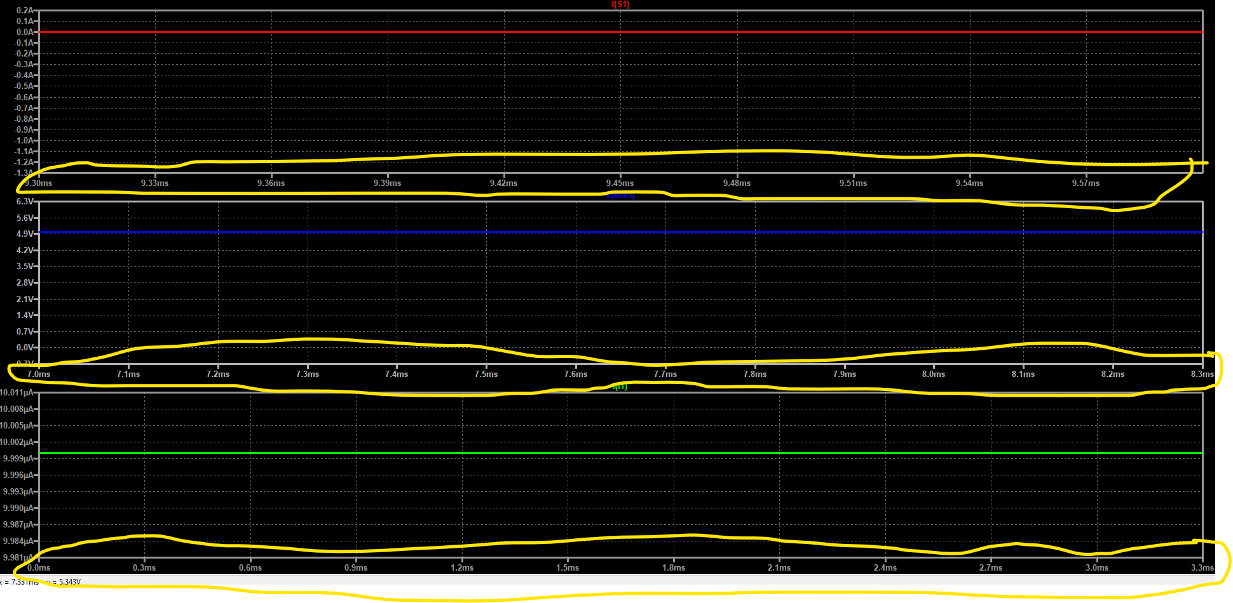Click the 6.3V y-axis label
Image resolution: width=1233 pixels, height=603 pixels.
(x=24, y=201)
